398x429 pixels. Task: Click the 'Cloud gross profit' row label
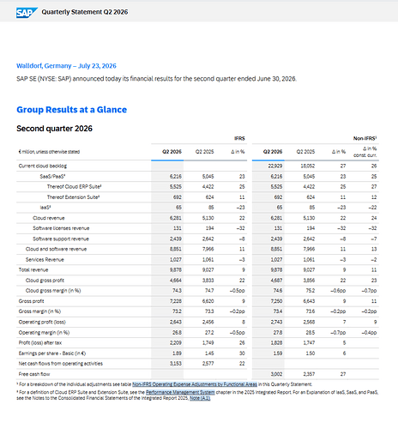click(45, 281)
